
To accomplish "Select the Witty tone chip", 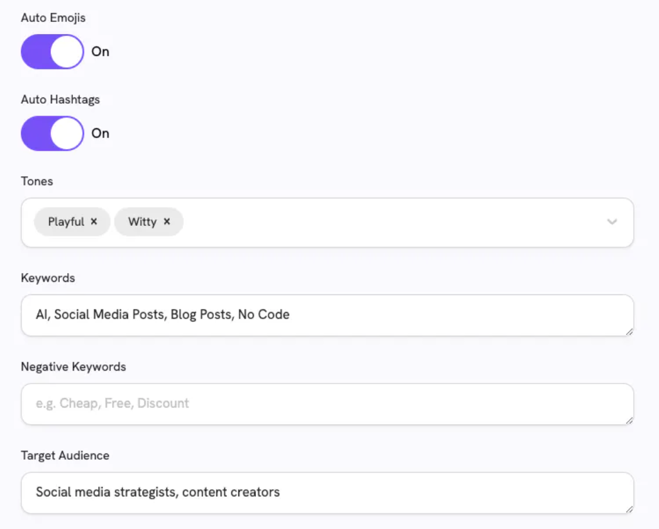I will coord(143,221).
